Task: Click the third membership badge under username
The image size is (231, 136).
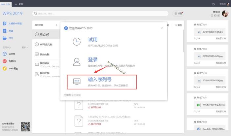Action: pyautogui.click(x=218, y=16)
